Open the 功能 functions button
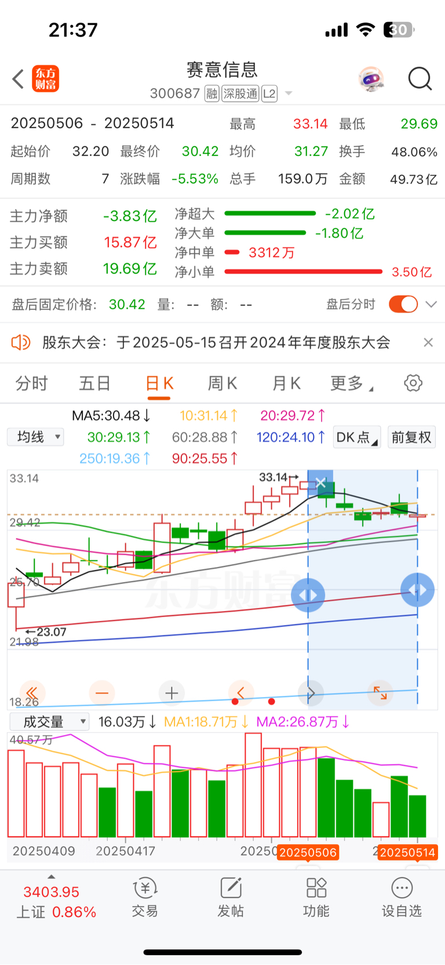This screenshot has width=445, height=965. [x=316, y=897]
